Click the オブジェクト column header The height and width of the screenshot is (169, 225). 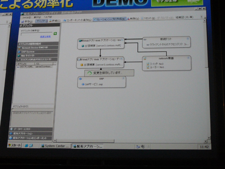(x=25, y=64)
